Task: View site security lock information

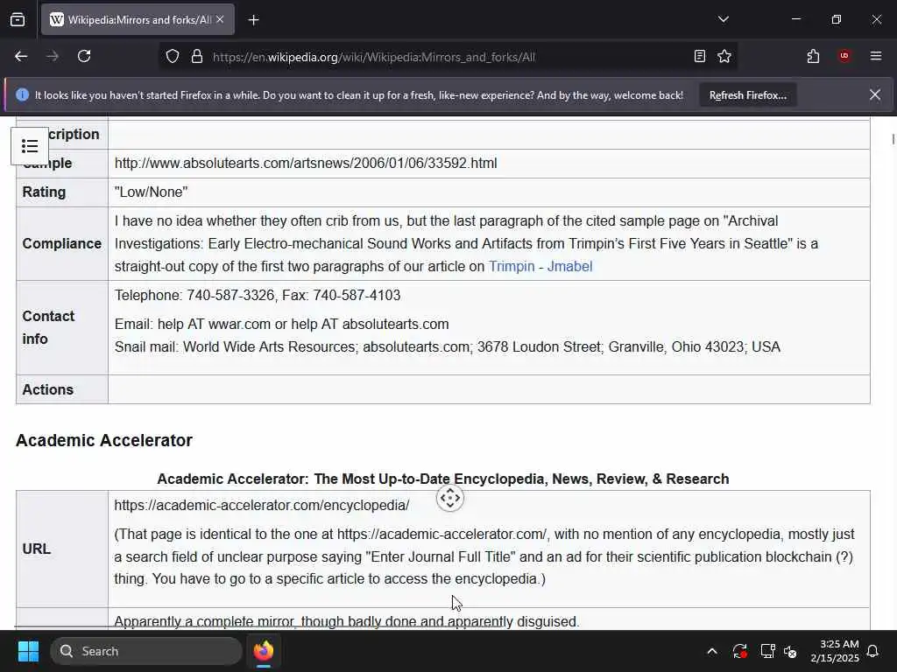Action: [x=197, y=57]
